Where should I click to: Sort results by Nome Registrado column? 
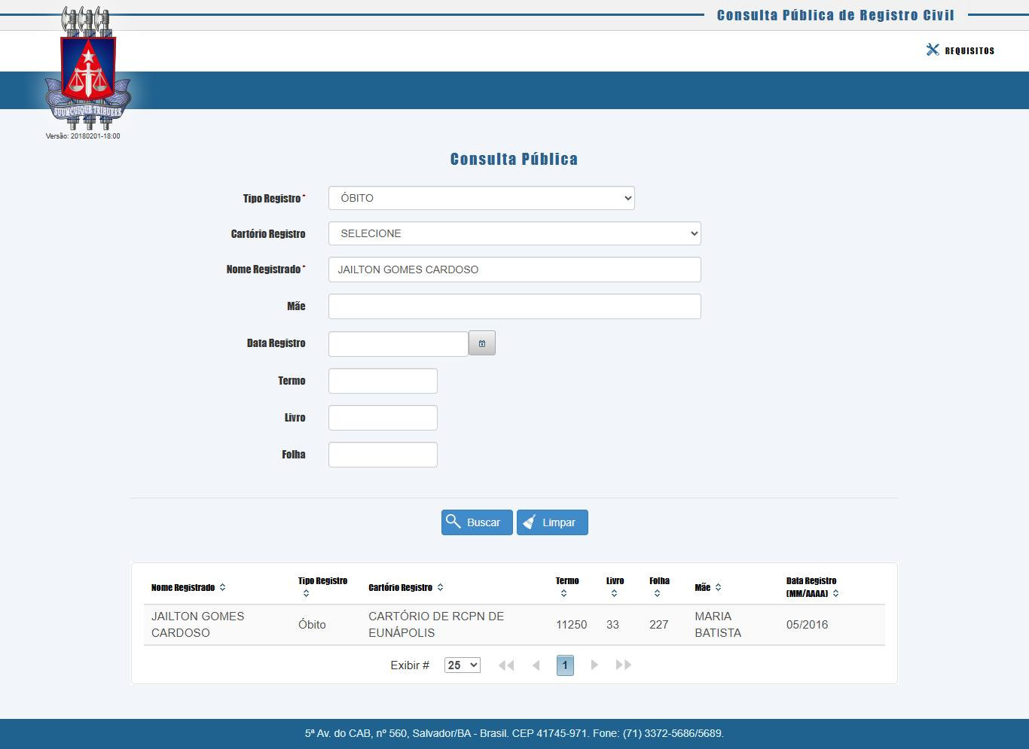coord(222,587)
